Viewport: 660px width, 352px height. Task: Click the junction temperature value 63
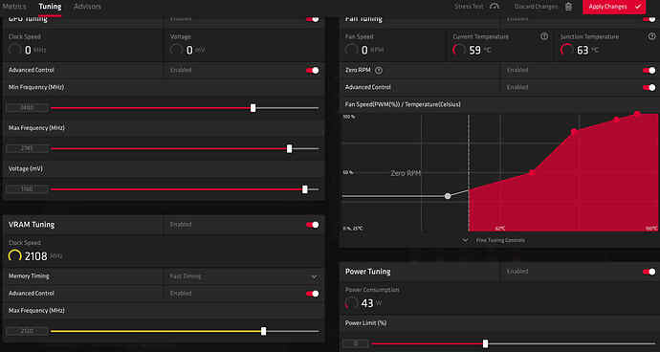click(x=583, y=50)
